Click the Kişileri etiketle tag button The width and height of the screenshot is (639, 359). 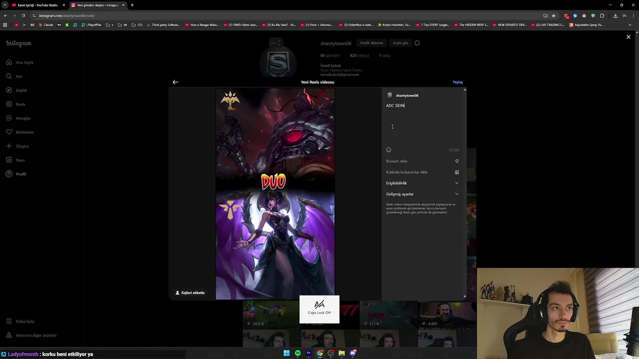point(190,293)
